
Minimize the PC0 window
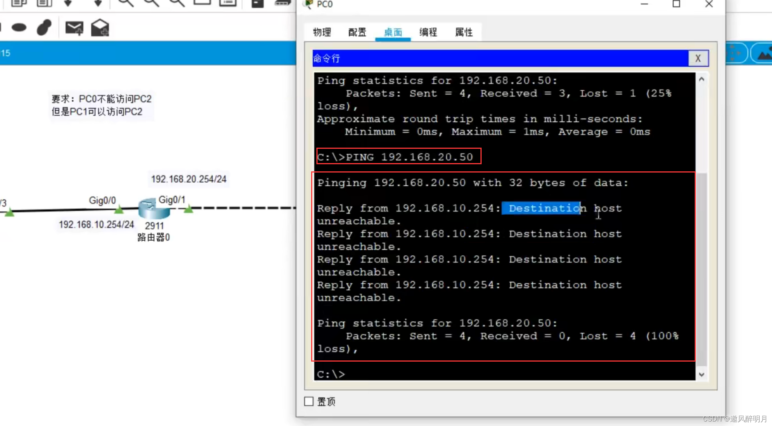tap(644, 4)
